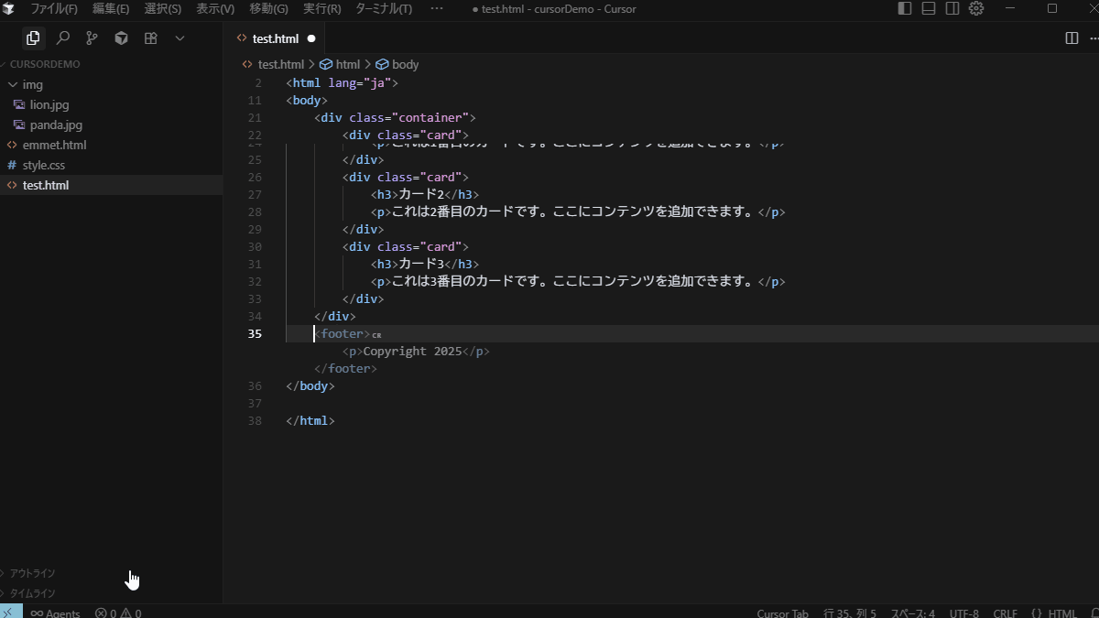Change indentation via スペース: 4

pyautogui.click(x=913, y=613)
